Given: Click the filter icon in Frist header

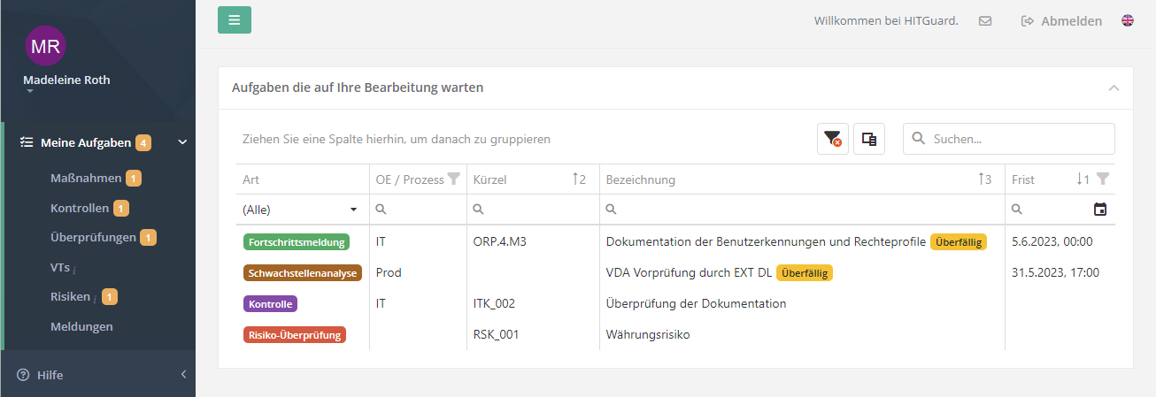Looking at the screenshot, I should click(1102, 179).
